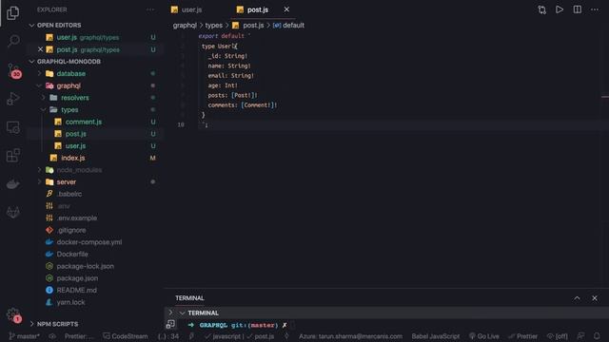The image size is (609, 342).
Task: Open the Manage settings gear
Action: click(x=13, y=314)
